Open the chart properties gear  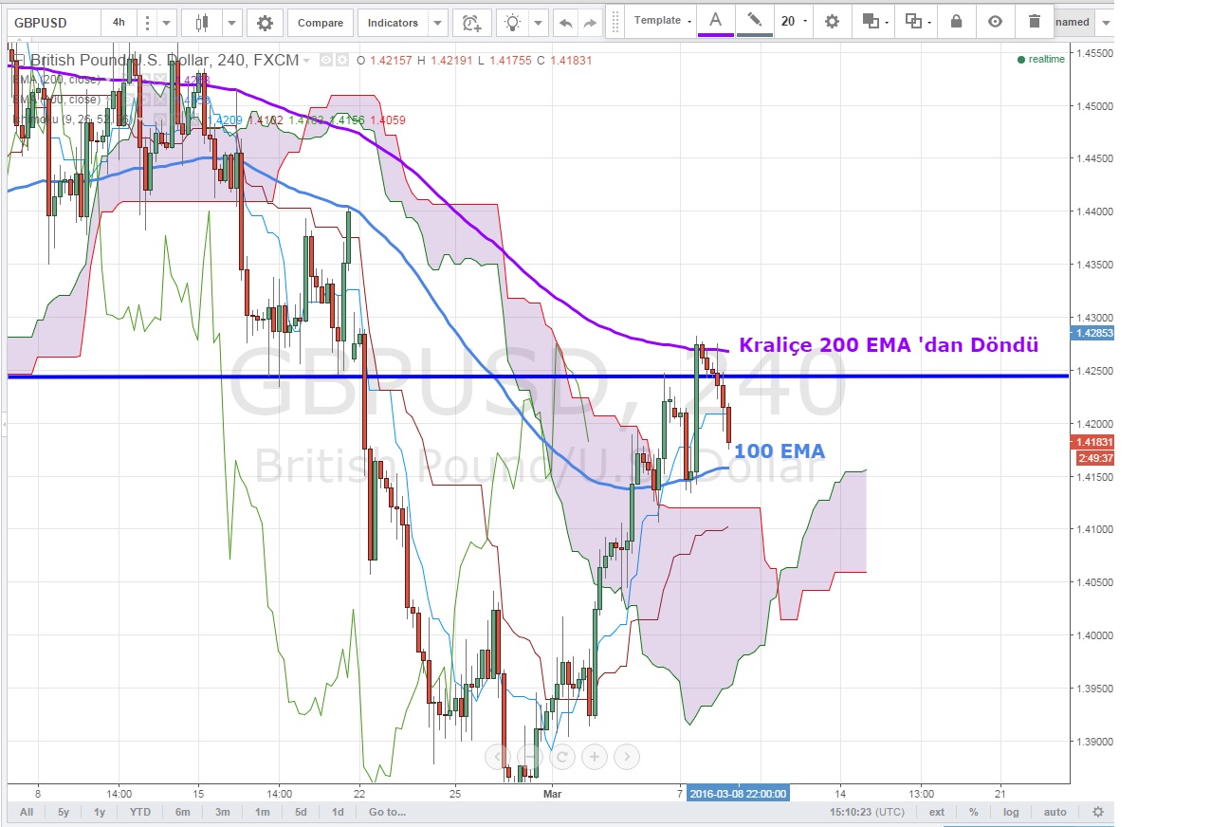point(265,23)
